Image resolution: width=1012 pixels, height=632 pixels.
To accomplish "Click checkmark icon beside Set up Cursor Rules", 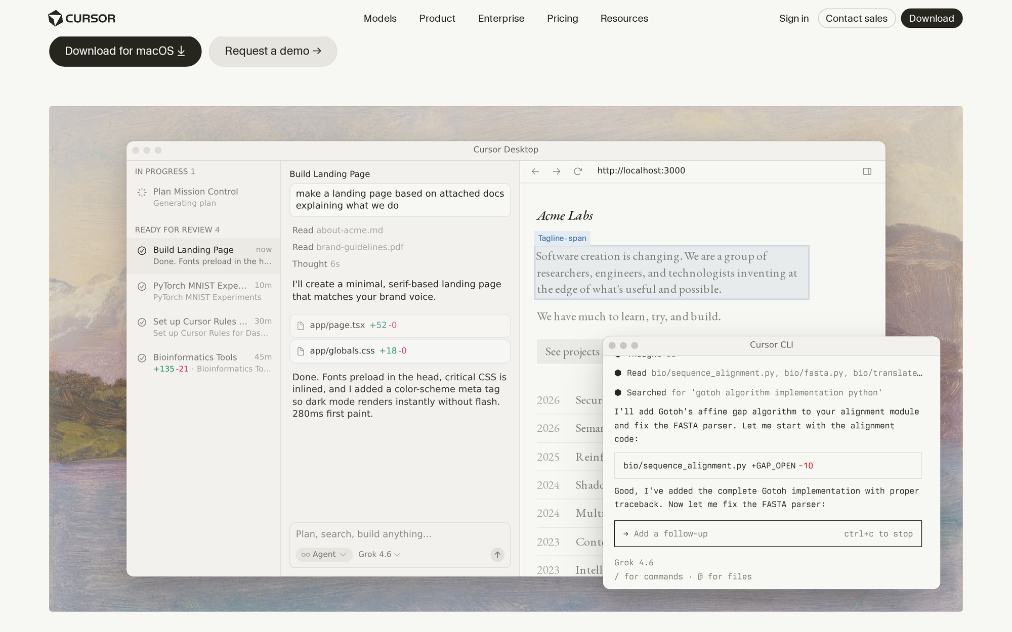I will tap(142, 322).
